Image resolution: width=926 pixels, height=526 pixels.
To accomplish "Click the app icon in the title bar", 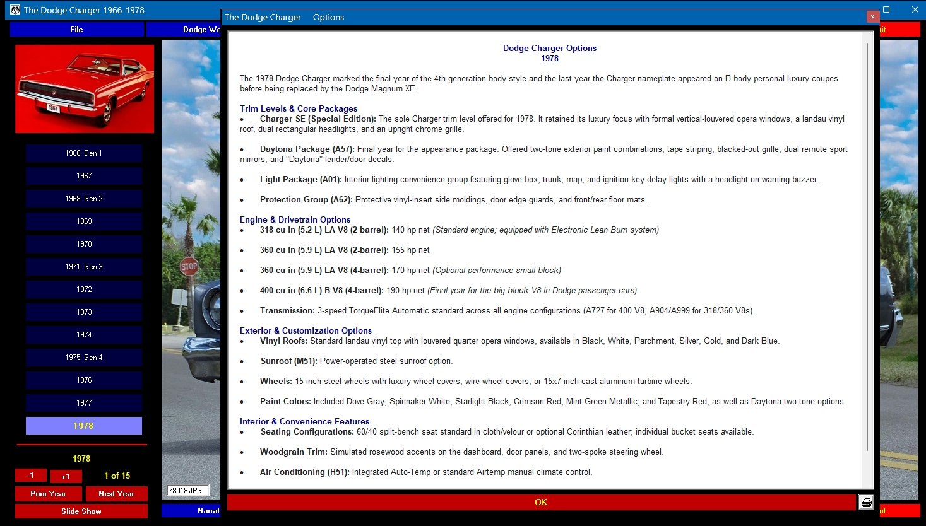I will tap(15, 9).
